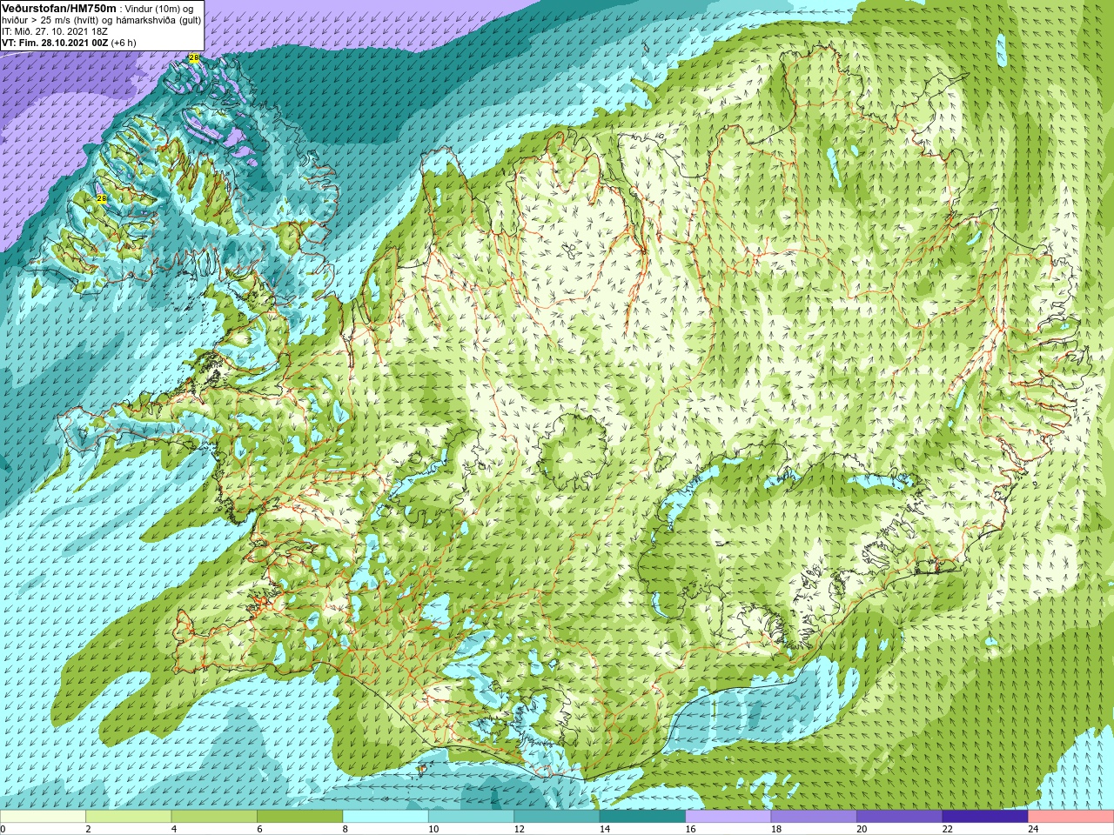Image resolution: width=1114 pixels, height=835 pixels.
Task: Select the pale cyan 8–10 m/s legend swatch
Action: pos(386,817)
